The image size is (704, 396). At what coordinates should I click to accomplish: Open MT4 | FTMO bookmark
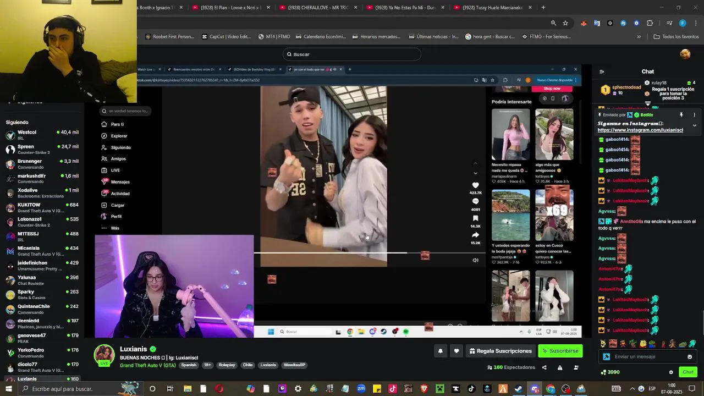(274, 37)
